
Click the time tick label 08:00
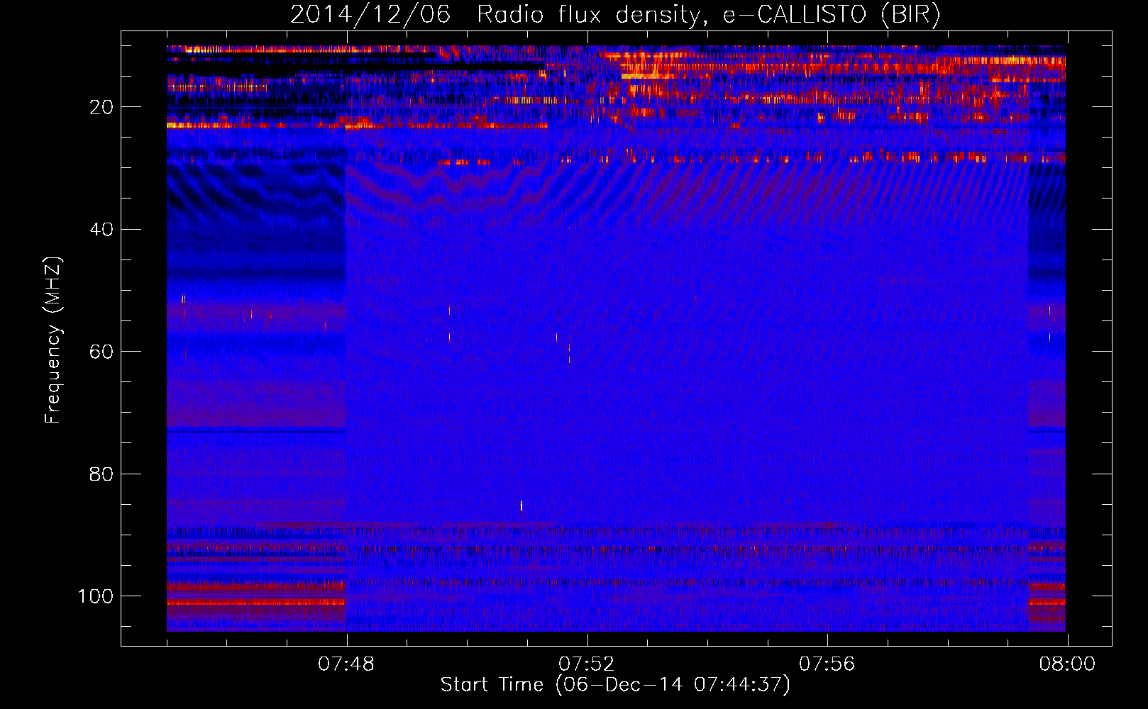pyautogui.click(x=1067, y=664)
